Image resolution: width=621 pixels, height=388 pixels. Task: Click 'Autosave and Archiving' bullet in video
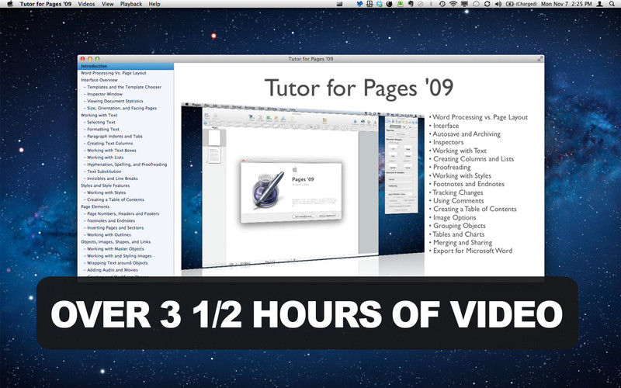[x=467, y=133]
